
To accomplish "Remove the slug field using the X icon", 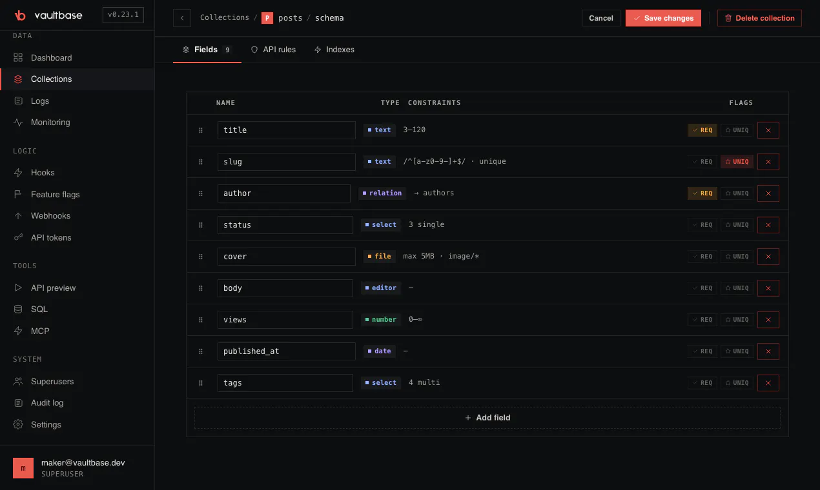I will (x=768, y=162).
